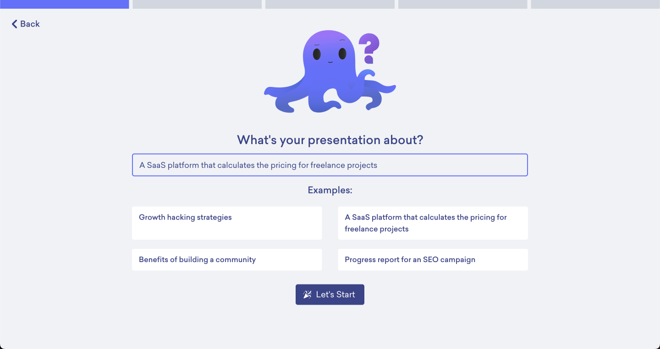660x349 pixels.
Task: Click the presentation topic input field
Action: tap(330, 165)
